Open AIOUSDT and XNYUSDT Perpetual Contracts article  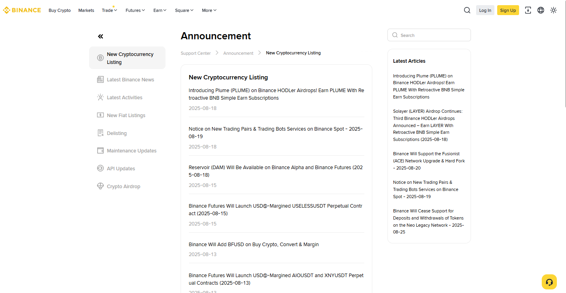(x=276, y=279)
